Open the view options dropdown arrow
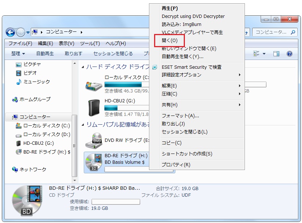The width and height of the screenshot is (302, 223). coord(264,54)
